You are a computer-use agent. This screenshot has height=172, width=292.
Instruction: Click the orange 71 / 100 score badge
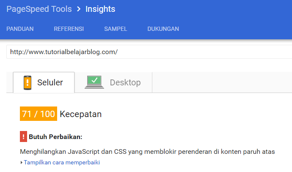pos(39,114)
